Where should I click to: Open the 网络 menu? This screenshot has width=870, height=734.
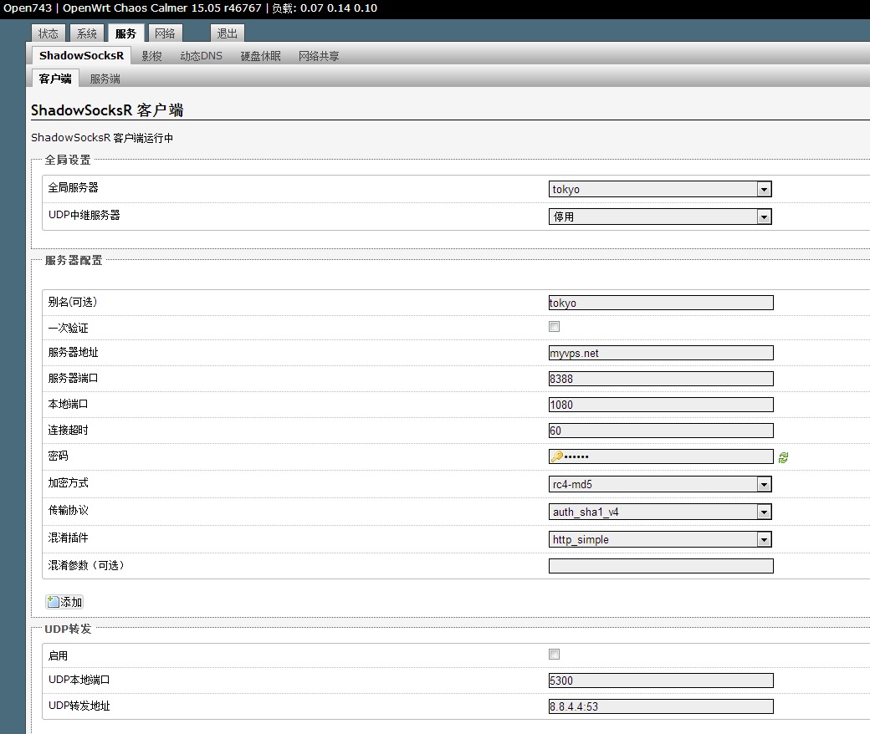164,33
